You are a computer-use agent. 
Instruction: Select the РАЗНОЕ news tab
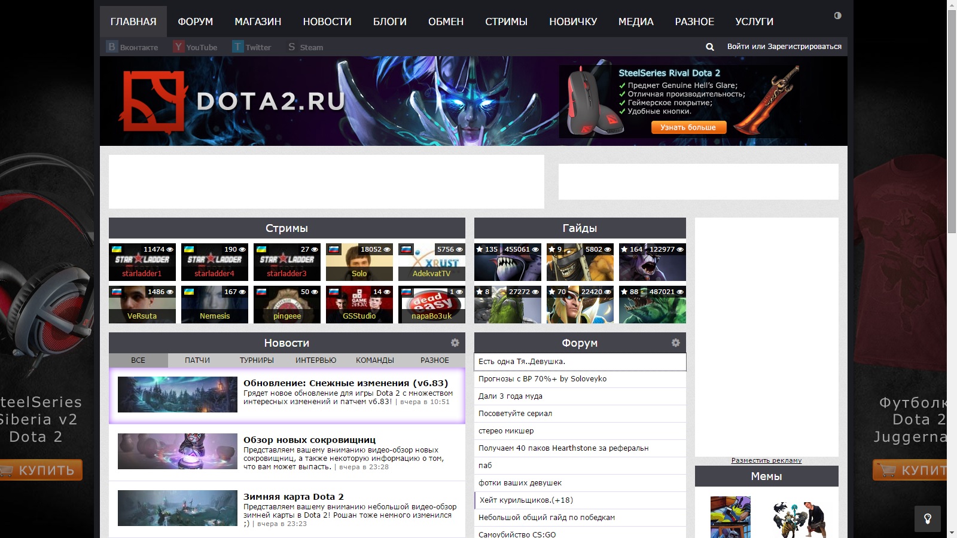click(435, 360)
